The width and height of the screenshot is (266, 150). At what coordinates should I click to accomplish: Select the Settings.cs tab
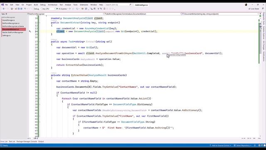pyautogui.click(x=7, y=35)
